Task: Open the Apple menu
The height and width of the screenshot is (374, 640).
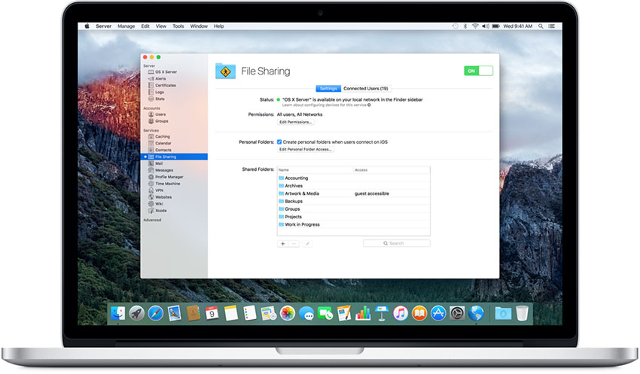Action: pyautogui.click(x=87, y=26)
